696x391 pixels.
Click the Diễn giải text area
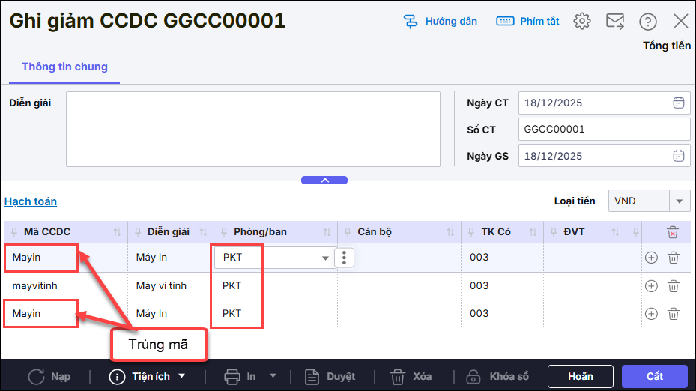coord(253,129)
